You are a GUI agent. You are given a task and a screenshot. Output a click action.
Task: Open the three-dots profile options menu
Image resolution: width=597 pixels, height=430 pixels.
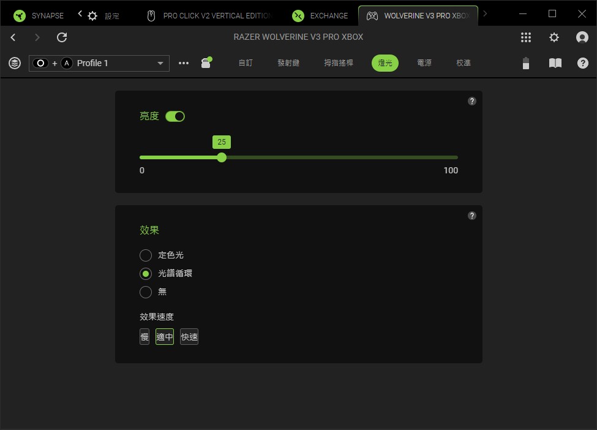tap(184, 63)
